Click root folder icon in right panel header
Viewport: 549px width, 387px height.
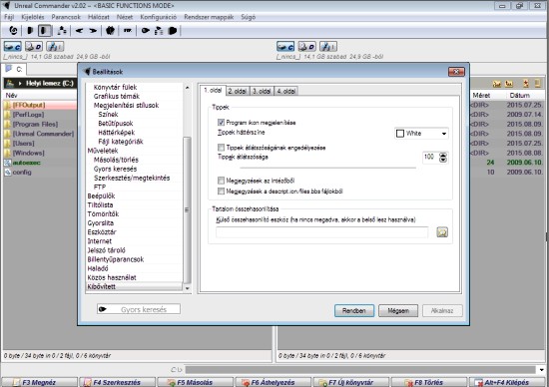point(509,84)
